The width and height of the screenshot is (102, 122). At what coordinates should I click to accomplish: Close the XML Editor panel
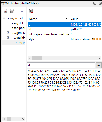pyautogui.click(x=100, y=3)
